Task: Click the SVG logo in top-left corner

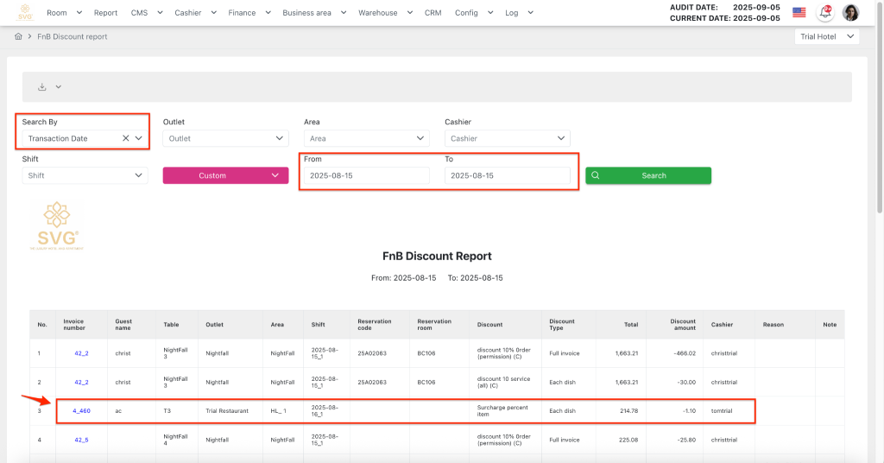Action: [x=25, y=12]
